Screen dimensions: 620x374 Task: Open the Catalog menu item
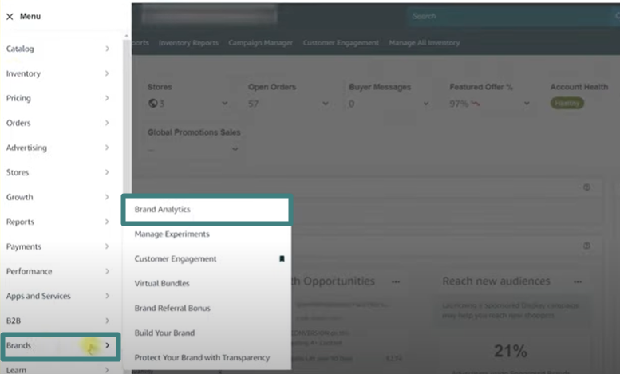20,49
